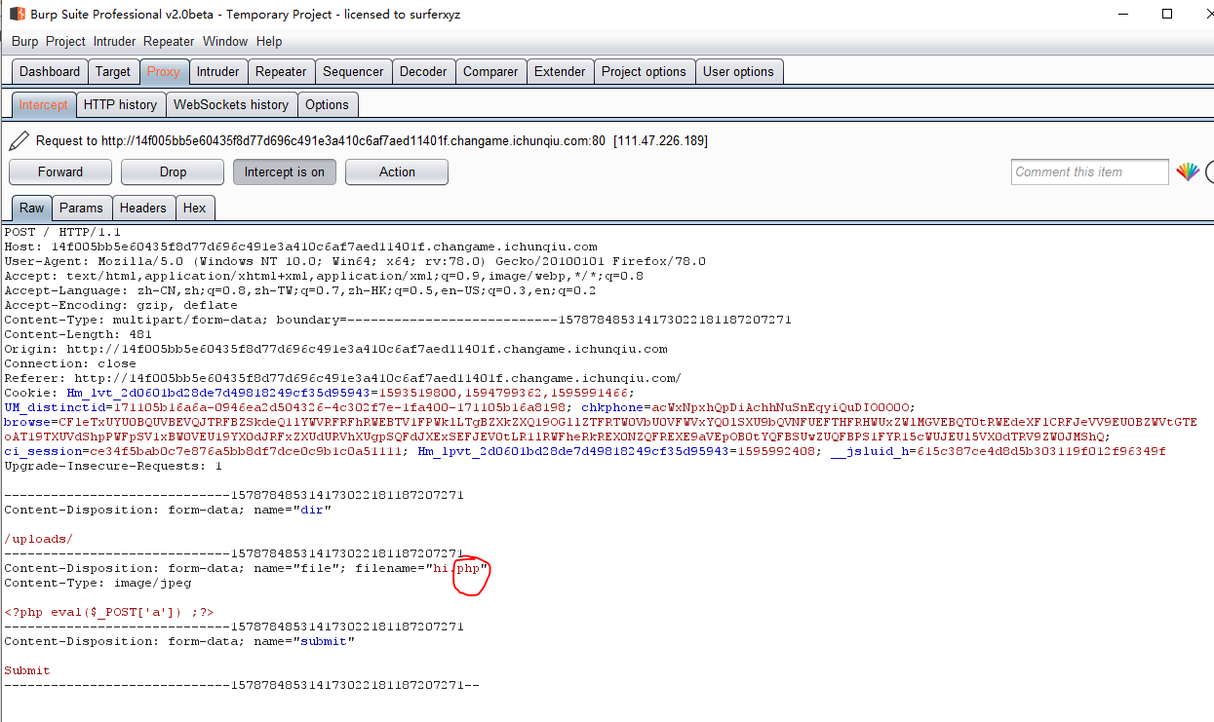Click the name="submit" disposition line
Viewport: 1214px width, 722px height.
click(x=179, y=641)
